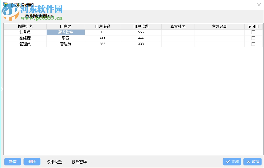Click the 用户密码 column header
This screenshot has width=264, height=168.
pyautogui.click(x=103, y=26)
